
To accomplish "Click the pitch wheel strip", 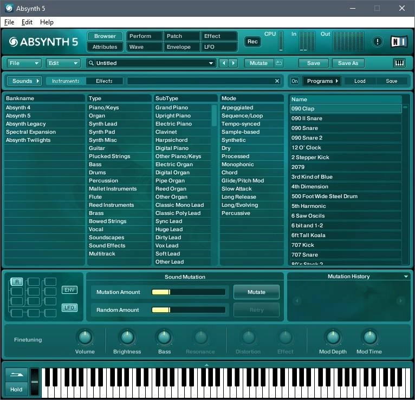I will click(x=35, y=382).
